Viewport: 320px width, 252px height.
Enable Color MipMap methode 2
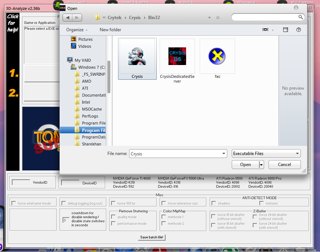point(164,224)
